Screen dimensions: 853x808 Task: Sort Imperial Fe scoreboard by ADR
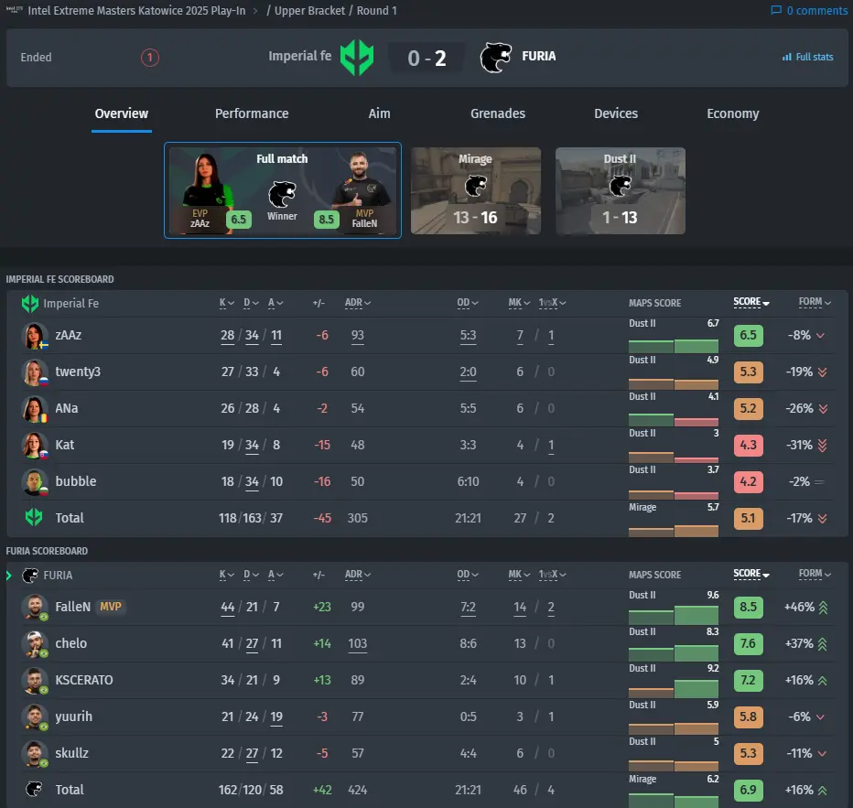pos(358,303)
